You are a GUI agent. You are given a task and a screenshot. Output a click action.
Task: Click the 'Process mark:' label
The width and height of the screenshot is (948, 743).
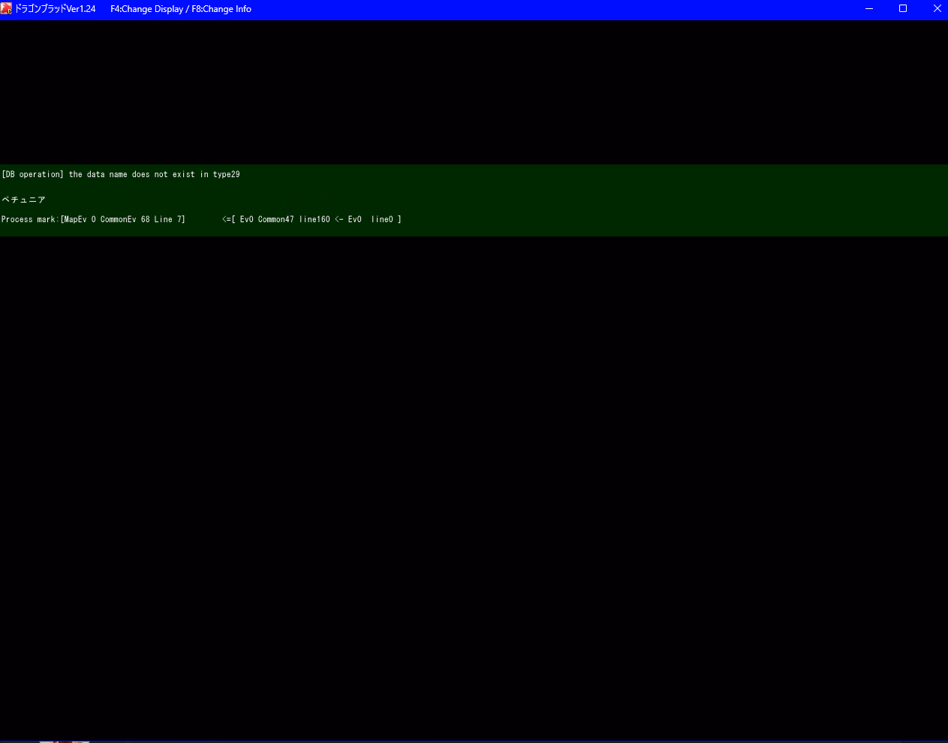tap(29, 219)
